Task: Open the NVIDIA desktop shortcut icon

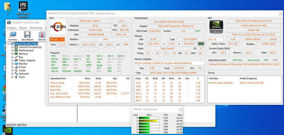Action: pos(7,130)
